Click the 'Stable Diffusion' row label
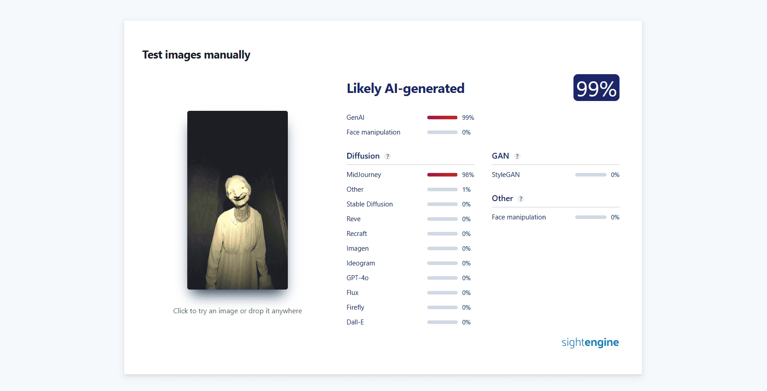Screen dimensions: 767x391 pos(370,204)
